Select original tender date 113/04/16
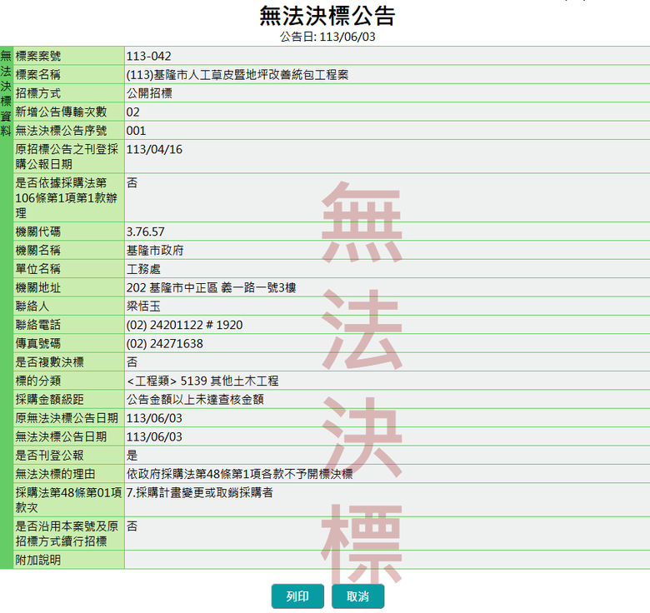This screenshot has height=613, width=650. (154, 149)
